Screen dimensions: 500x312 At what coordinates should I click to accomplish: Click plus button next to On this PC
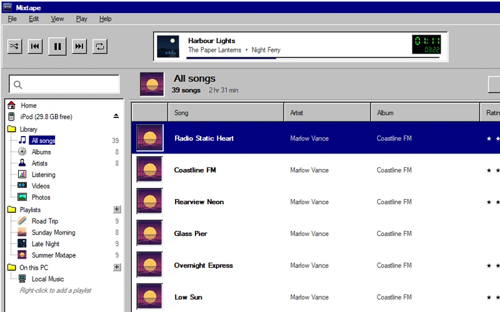tap(117, 267)
